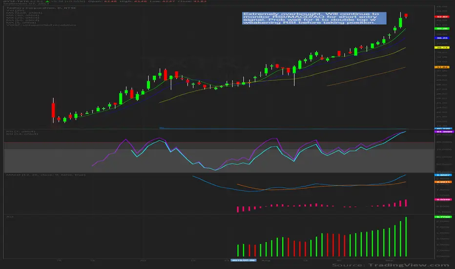Click the tallest green AO histogram bar
The height and width of the screenshot is (269, 455).
click(x=406, y=236)
